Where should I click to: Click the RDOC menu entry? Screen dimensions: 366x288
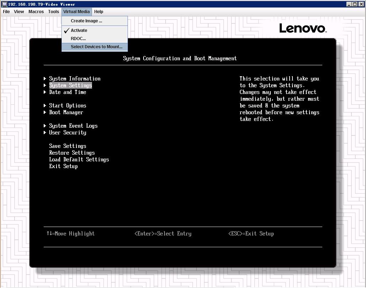pos(78,39)
